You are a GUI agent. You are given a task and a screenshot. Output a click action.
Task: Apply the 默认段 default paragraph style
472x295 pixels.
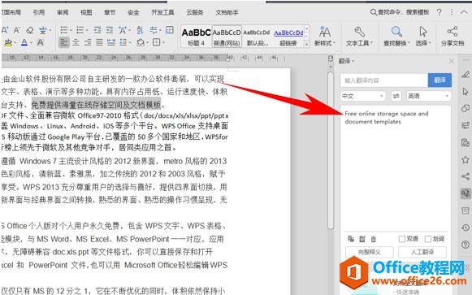(x=258, y=37)
